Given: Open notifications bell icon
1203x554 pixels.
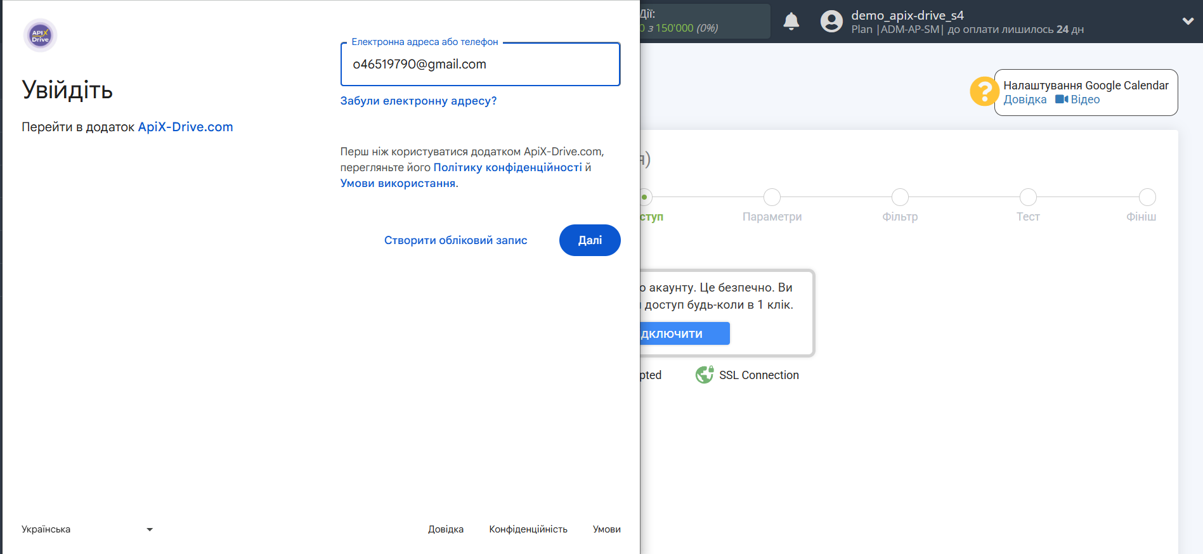Looking at the screenshot, I should [791, 22].
